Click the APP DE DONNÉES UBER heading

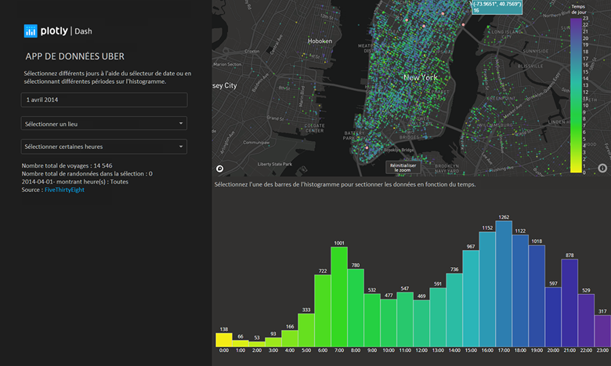tap(75, 56)
